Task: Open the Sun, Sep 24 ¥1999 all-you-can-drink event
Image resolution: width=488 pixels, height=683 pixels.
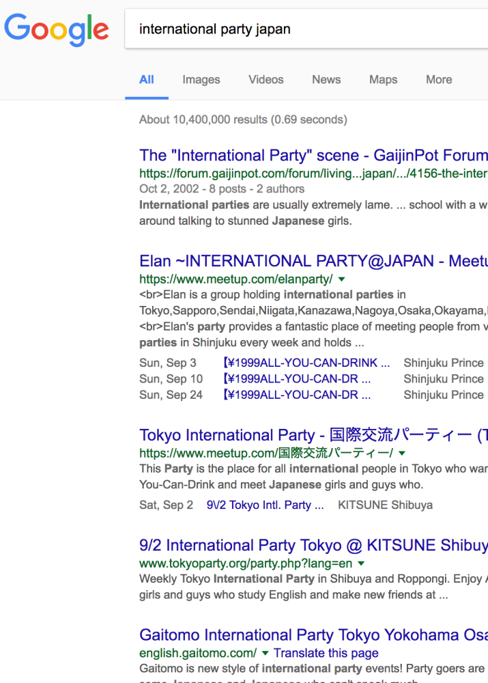Action: point(297,395)
